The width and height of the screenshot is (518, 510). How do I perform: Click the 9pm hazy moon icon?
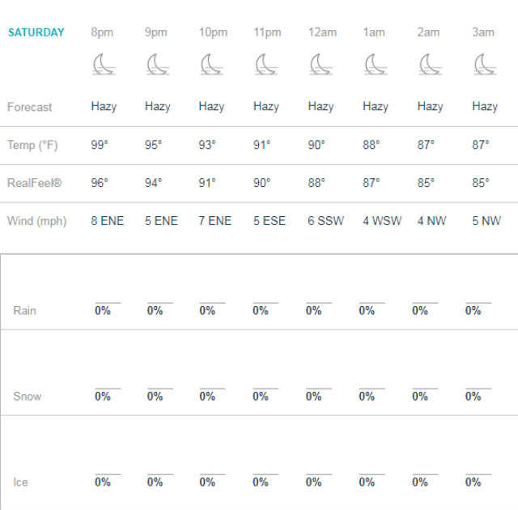[x=158, y=65]
